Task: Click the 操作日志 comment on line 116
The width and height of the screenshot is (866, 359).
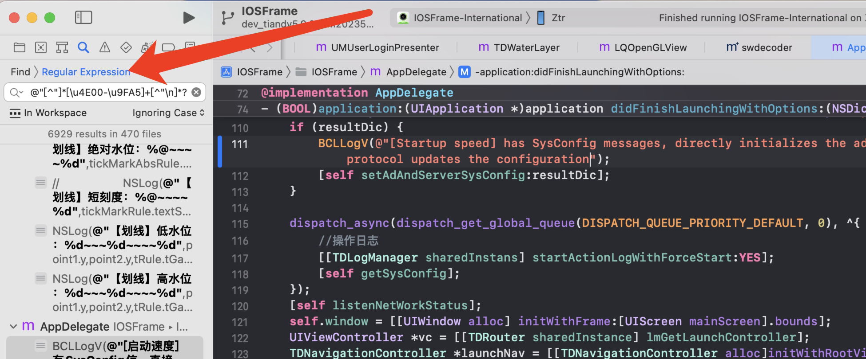Action: (x=348, y=241)
